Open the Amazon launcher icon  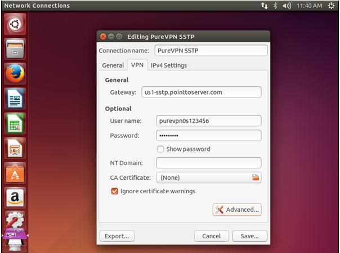click(x=15, y=198)
